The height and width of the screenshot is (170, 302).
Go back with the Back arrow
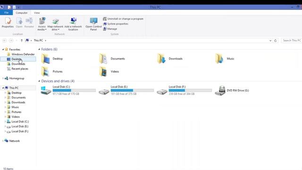point(5,41)
